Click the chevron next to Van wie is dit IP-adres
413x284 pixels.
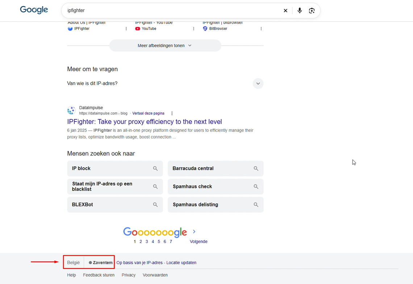coord(258,83)
